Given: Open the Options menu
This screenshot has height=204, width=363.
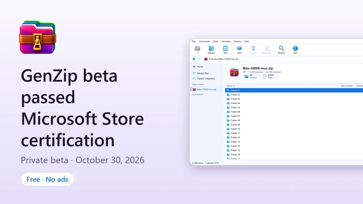Looking at the screenshot, I should coord(237,41).
